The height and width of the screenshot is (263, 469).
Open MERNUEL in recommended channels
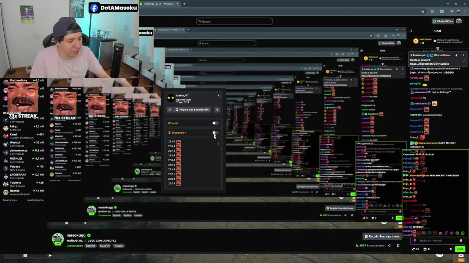23,160
